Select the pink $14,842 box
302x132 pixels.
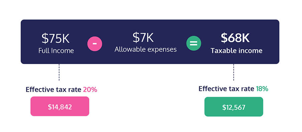tap(60, 106)
